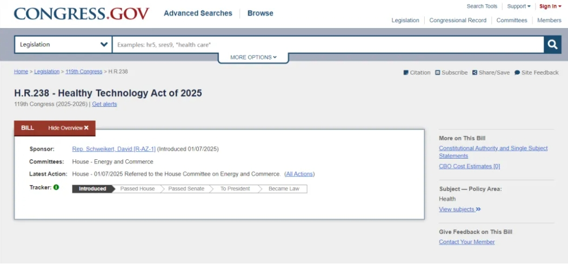Click the Introduced stage in tracker
Viewport: 568px width, 264px height.
(92, 189)
